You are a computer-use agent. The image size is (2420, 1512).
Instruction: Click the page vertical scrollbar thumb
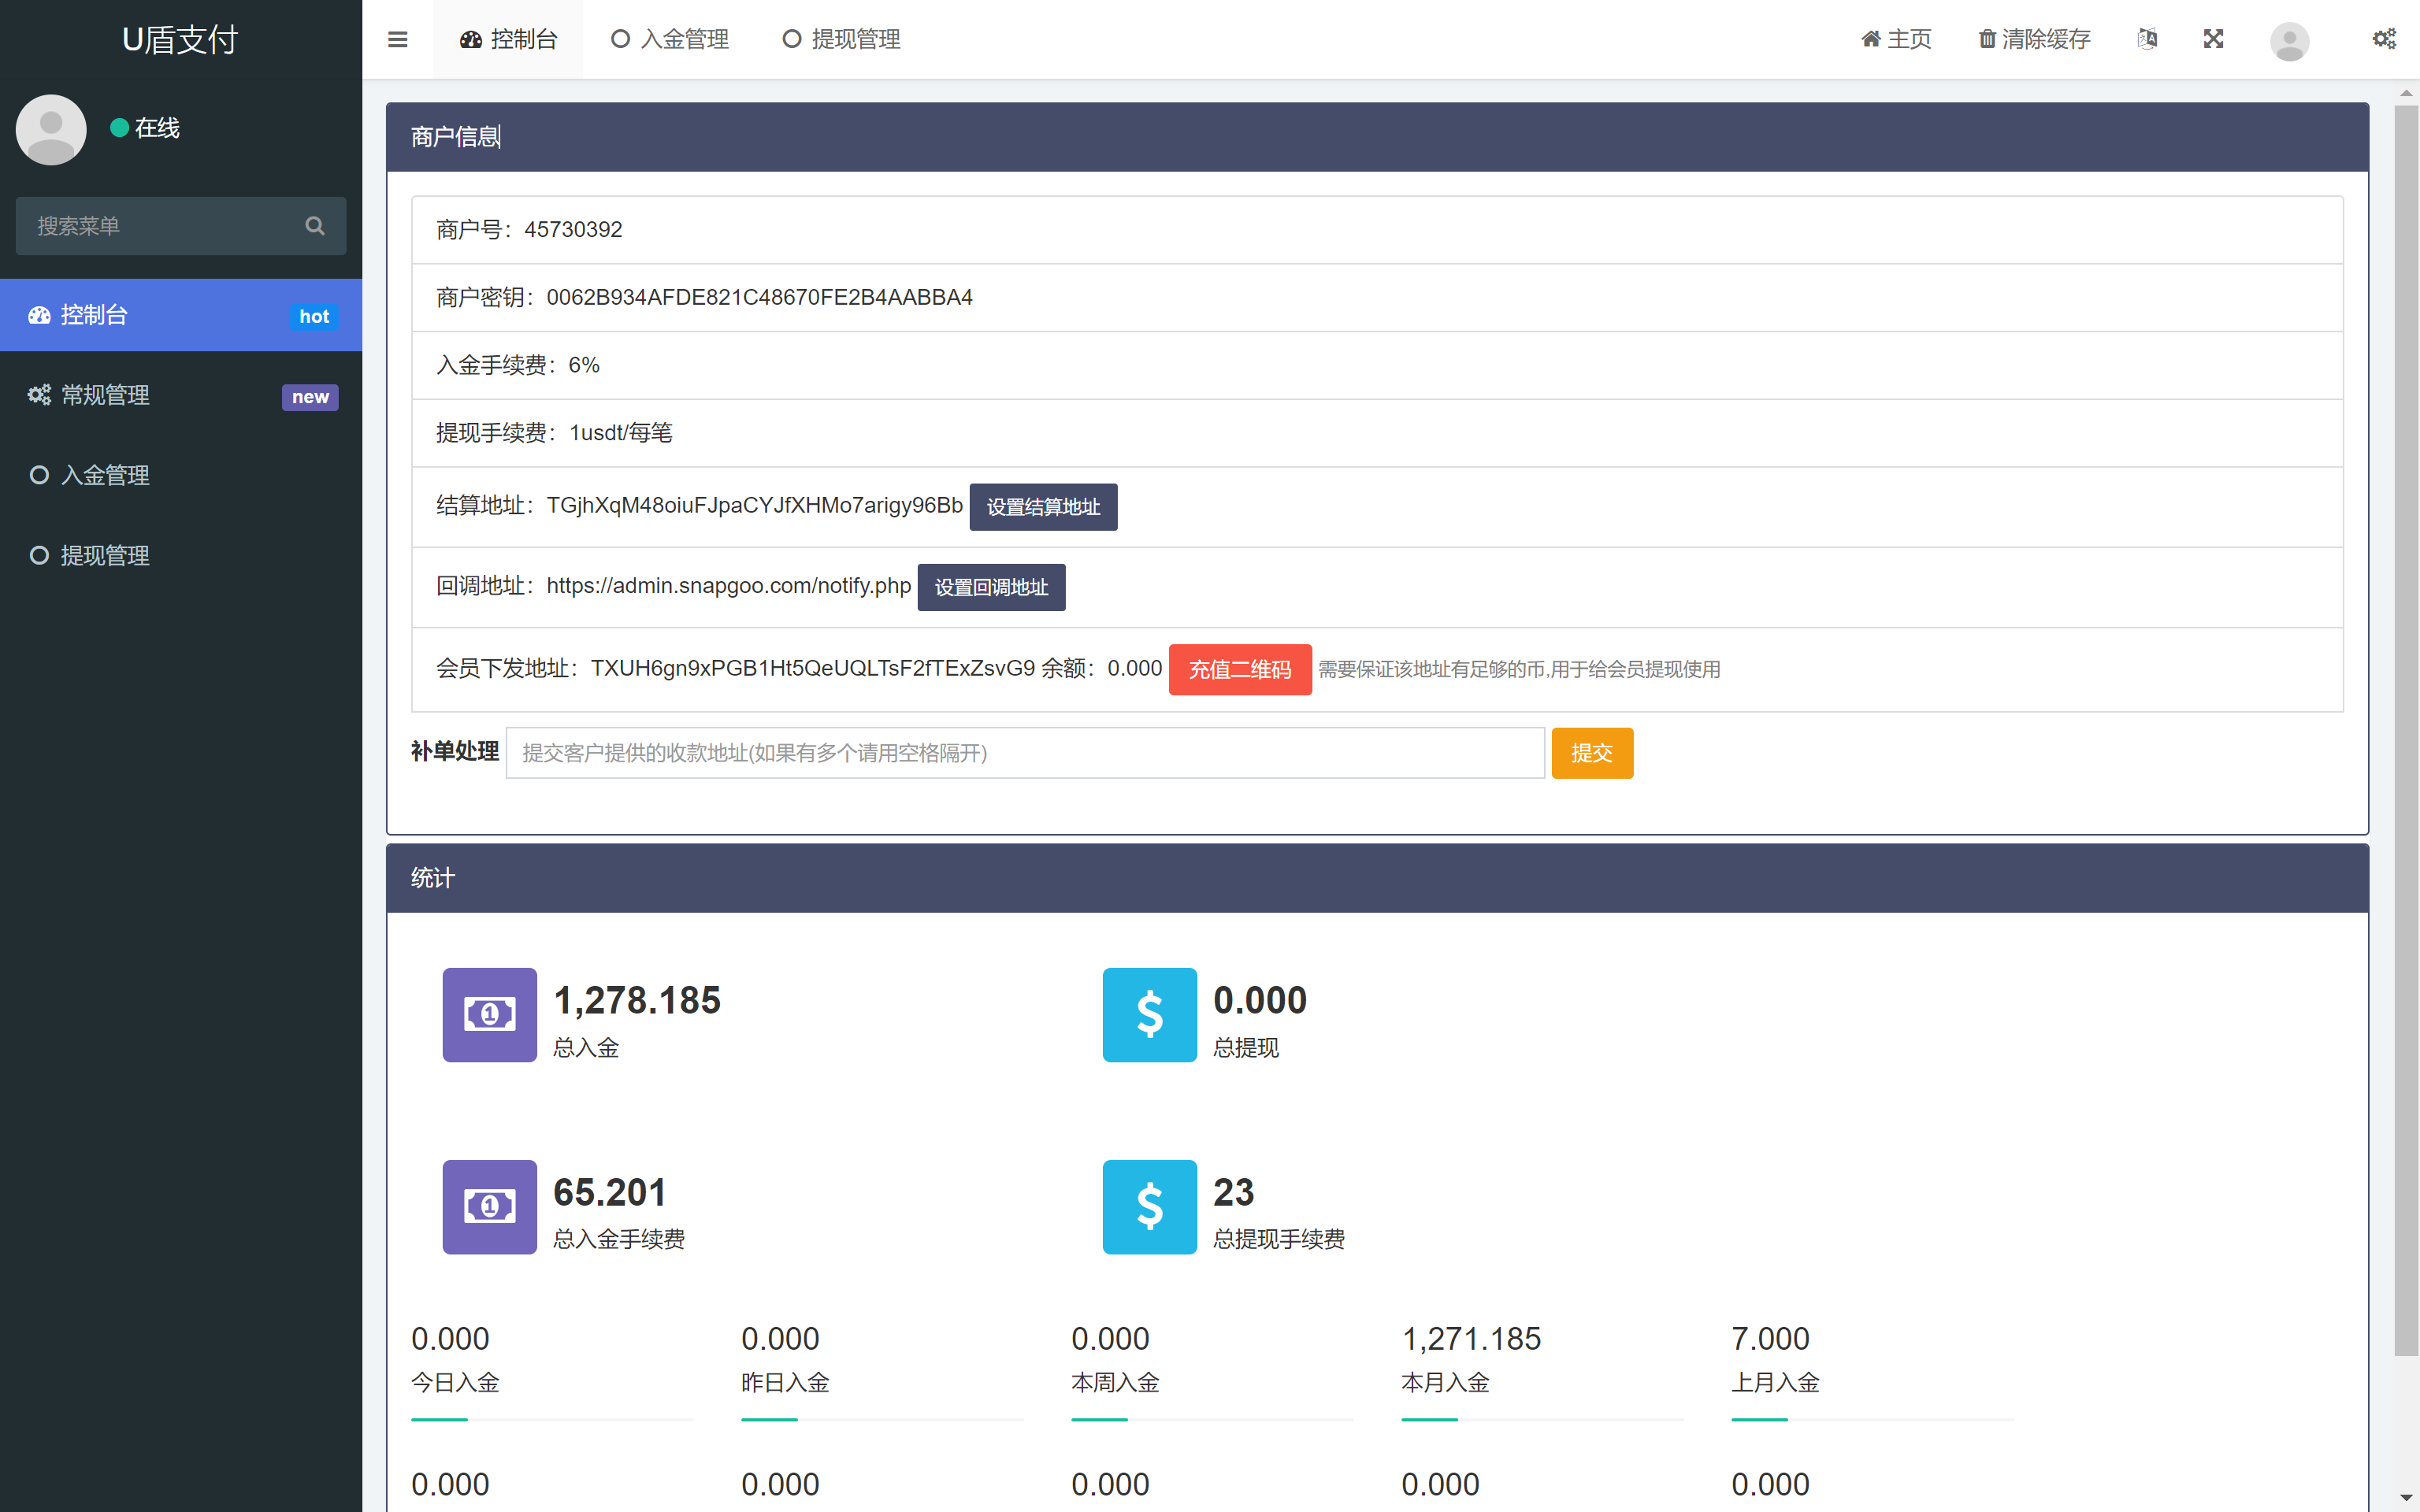(x=2405, y=730)
